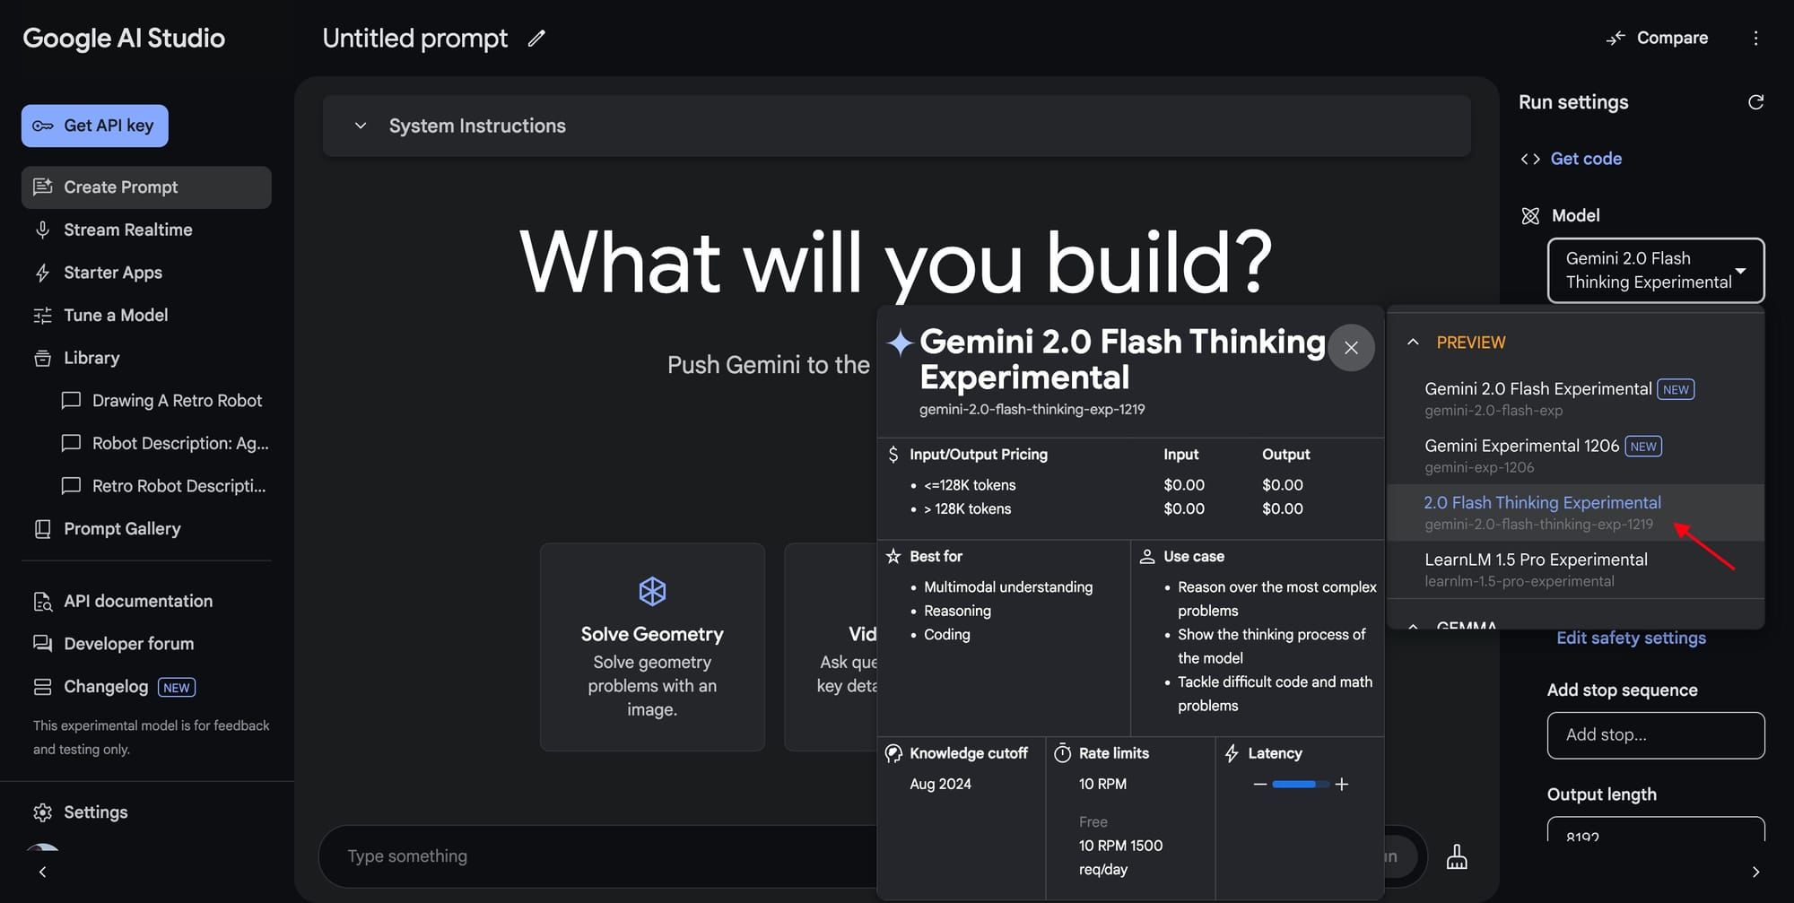Click the broom icon to clear the chat
Image resolution: width=1794 pixels, height=903 pixels.
[x=1456, y=855]
